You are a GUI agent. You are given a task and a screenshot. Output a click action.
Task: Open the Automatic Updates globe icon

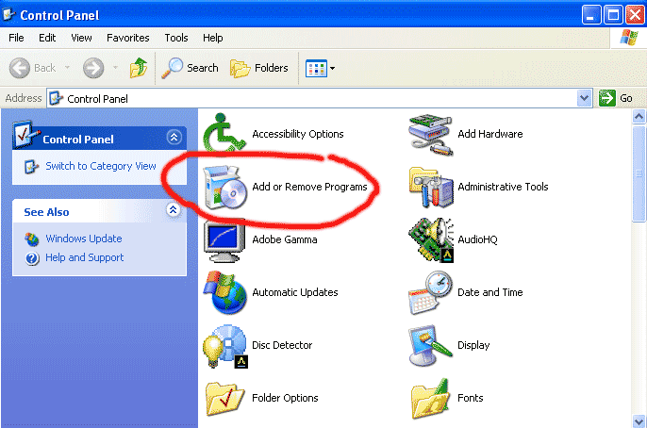click(x=224, y=292)
